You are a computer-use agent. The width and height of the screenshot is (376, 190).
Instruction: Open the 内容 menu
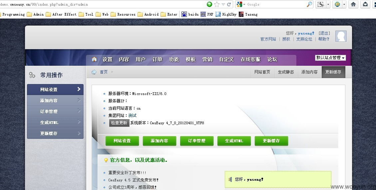(x=124, y=59)
